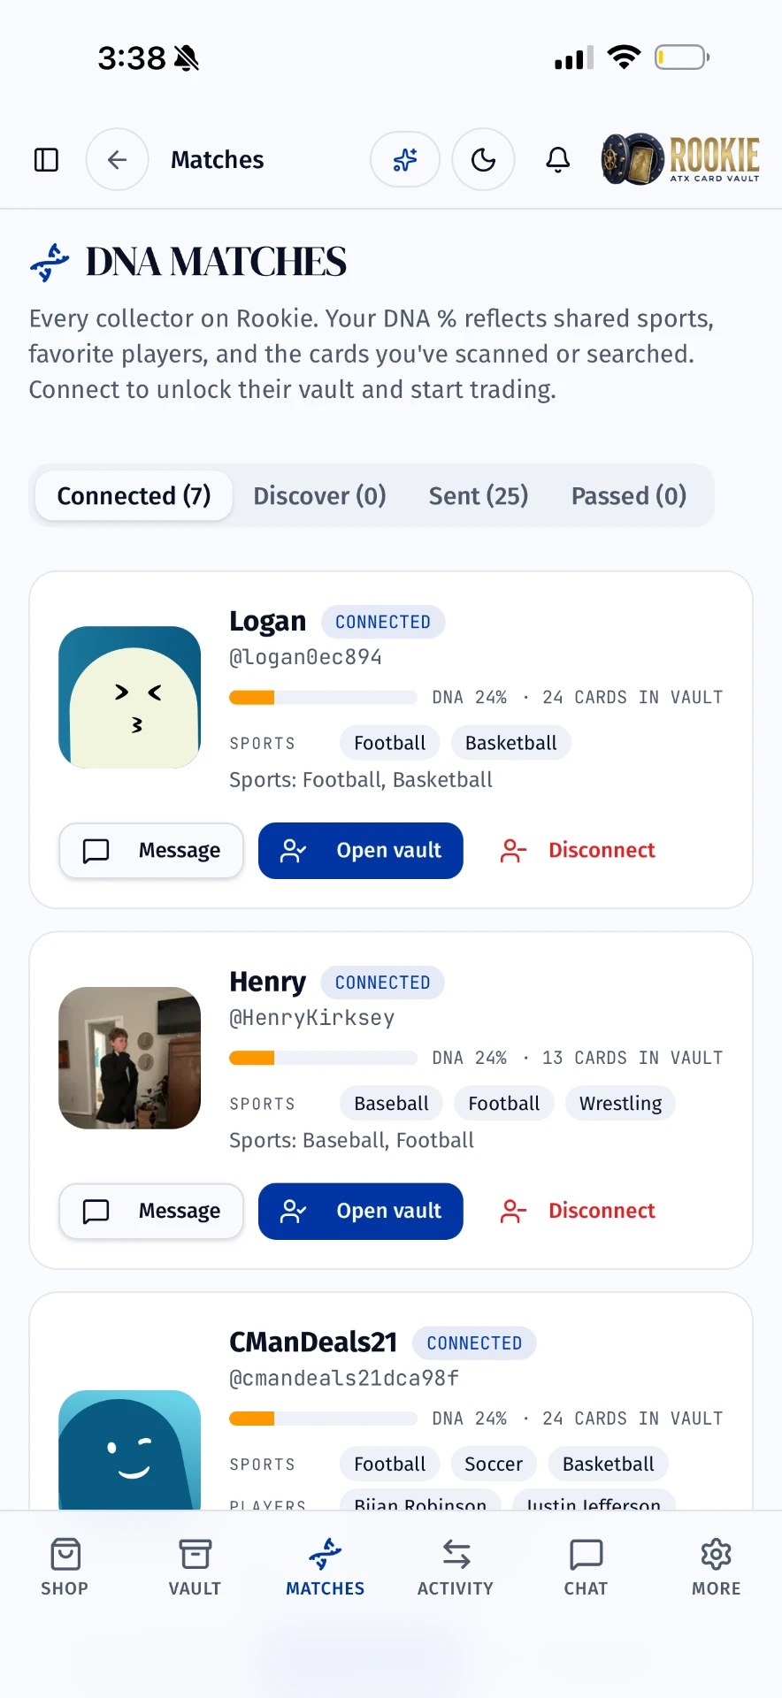Tap Henry's profile photo thumbnail
The image size is (782, 1698).
tap(129, 1058)
